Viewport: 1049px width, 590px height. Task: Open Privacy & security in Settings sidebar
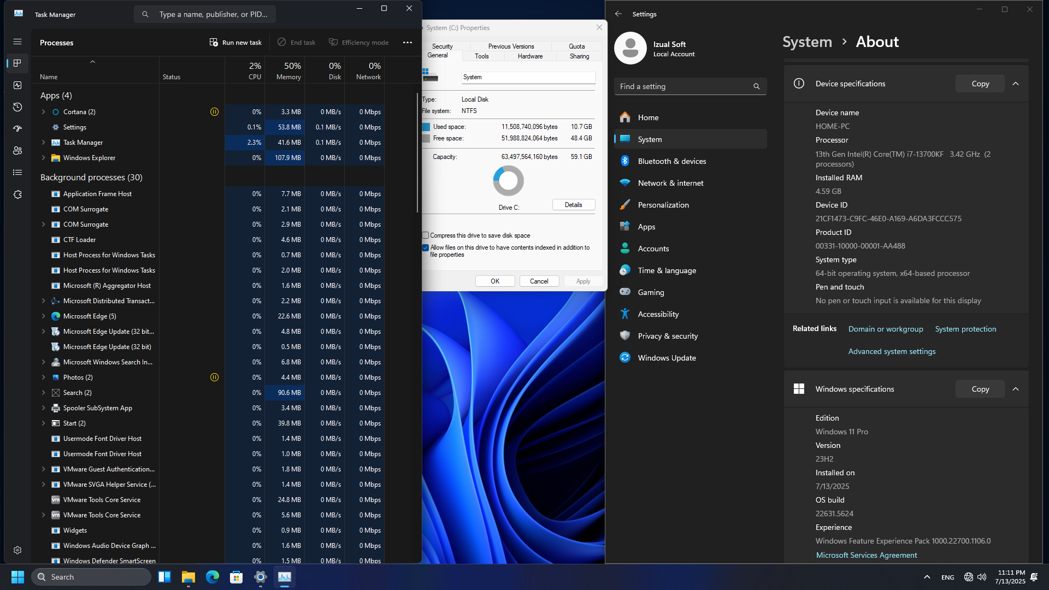pos(691,336)
